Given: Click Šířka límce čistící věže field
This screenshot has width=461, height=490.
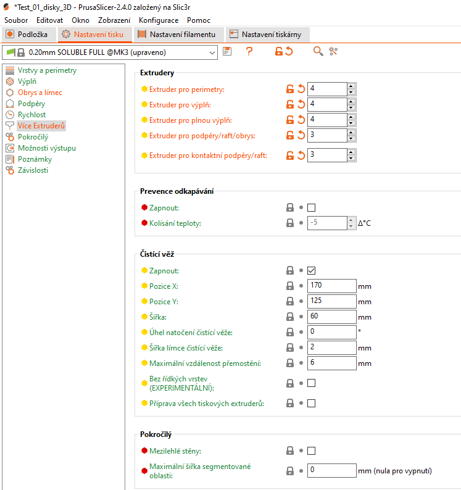Looking at the screenshot, I should coord(331,347).
